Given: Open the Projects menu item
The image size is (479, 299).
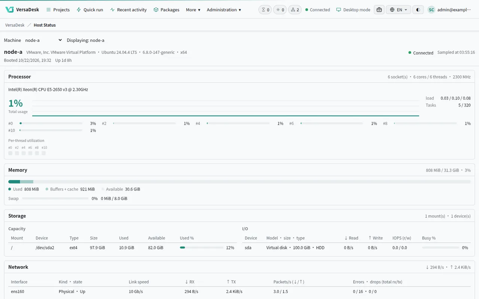Looking at the screenshot, I should (58, 10).
